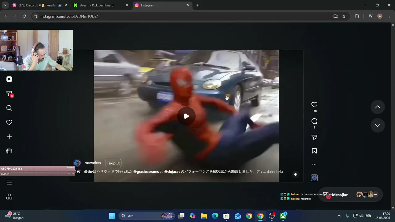Image resolution: width=395 pixels, height=222 pixels.
Task: Open the Mesajlar floating messages panel
Action: tap(351, 195)
